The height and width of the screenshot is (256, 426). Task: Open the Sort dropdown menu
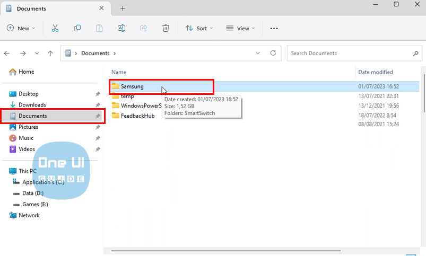pyautogui.click(x=199, y=28)
